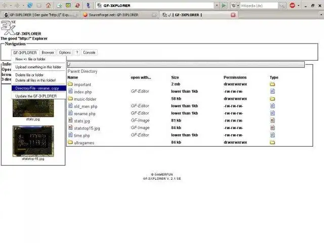This screenshot has height=243, width=324.
Task: Select 'Upload something in this folder'
Action: 38,67
